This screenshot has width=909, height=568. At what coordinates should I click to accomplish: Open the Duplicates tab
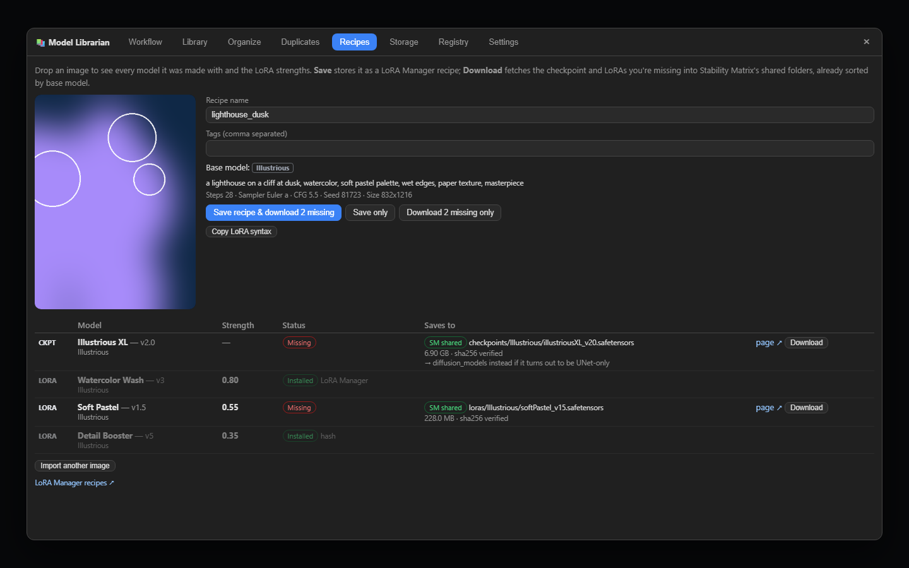(x=300, y=42)
